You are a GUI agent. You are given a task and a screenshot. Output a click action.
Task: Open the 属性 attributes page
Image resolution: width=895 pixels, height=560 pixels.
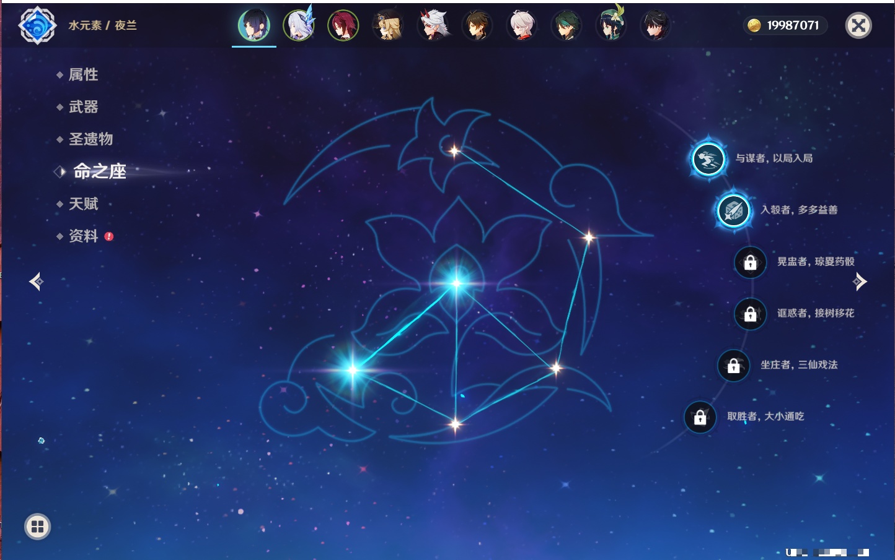pyautogui.click(x=83, y=75)
